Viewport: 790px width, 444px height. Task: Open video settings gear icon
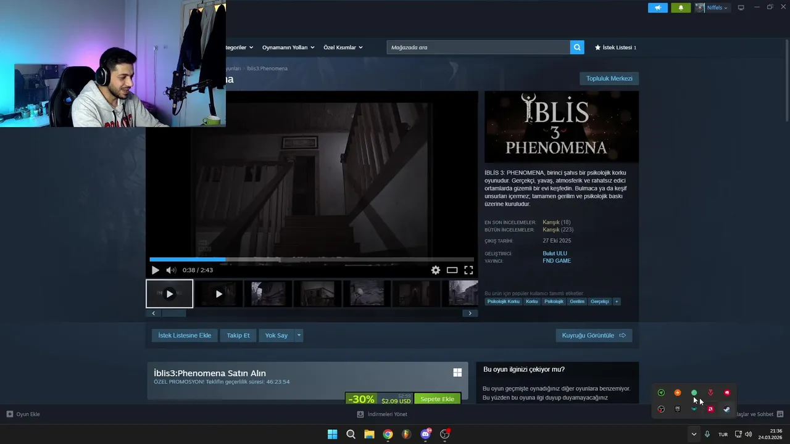(x=436, y=270)
